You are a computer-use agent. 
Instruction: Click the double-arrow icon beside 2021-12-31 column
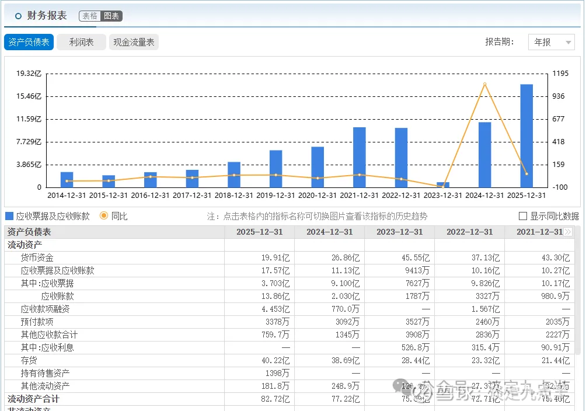point(568,232)
